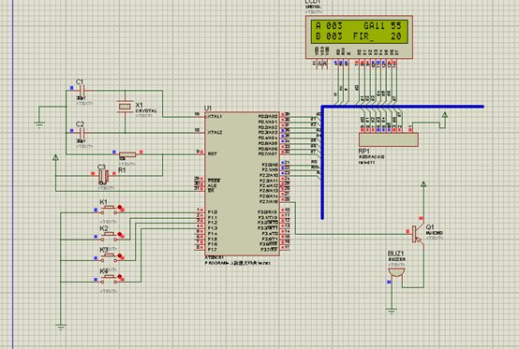Select capacitor C1 symbol
519x349 pixels.
click(x=82, y=90)
